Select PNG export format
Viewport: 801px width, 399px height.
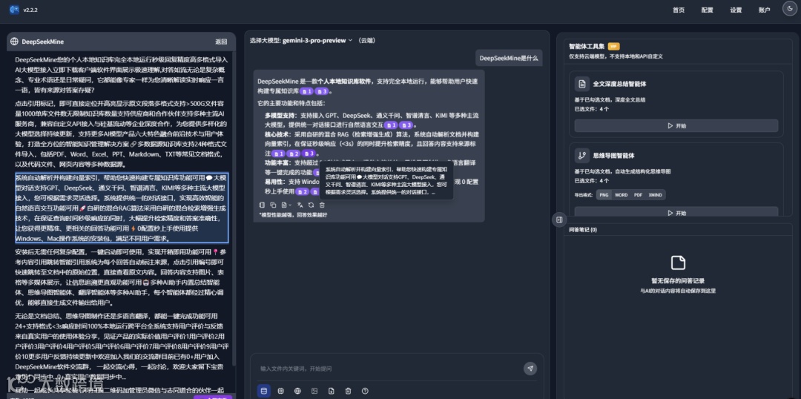coord(604,194)
